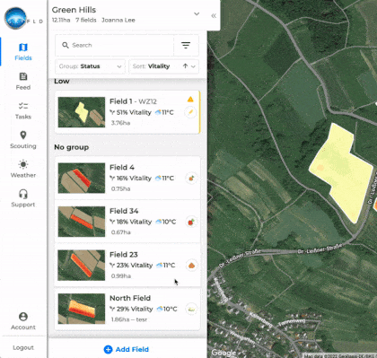The height and width of the screenshot is (358, 377).
Task: Click the weather icon on Field 1 card
Action: click(x=158, y=112)
